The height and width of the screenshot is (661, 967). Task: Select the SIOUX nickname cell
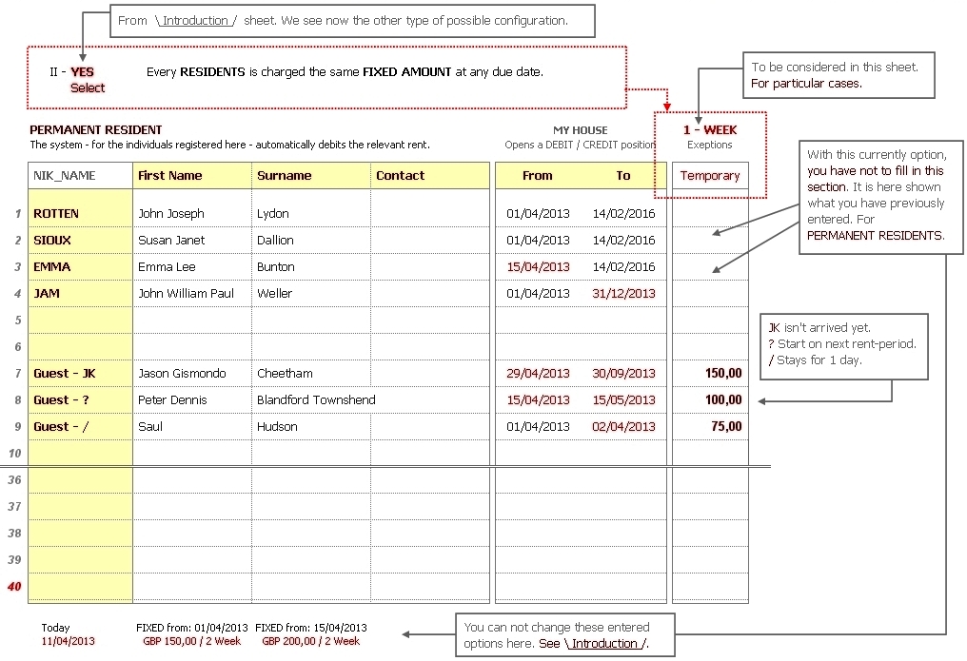click(x=80, y=241)
